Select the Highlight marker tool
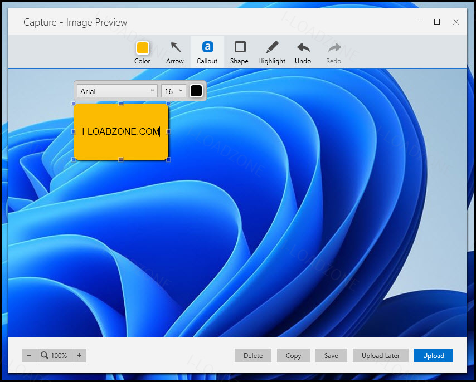The image size is (476, 382). point(271,52)
